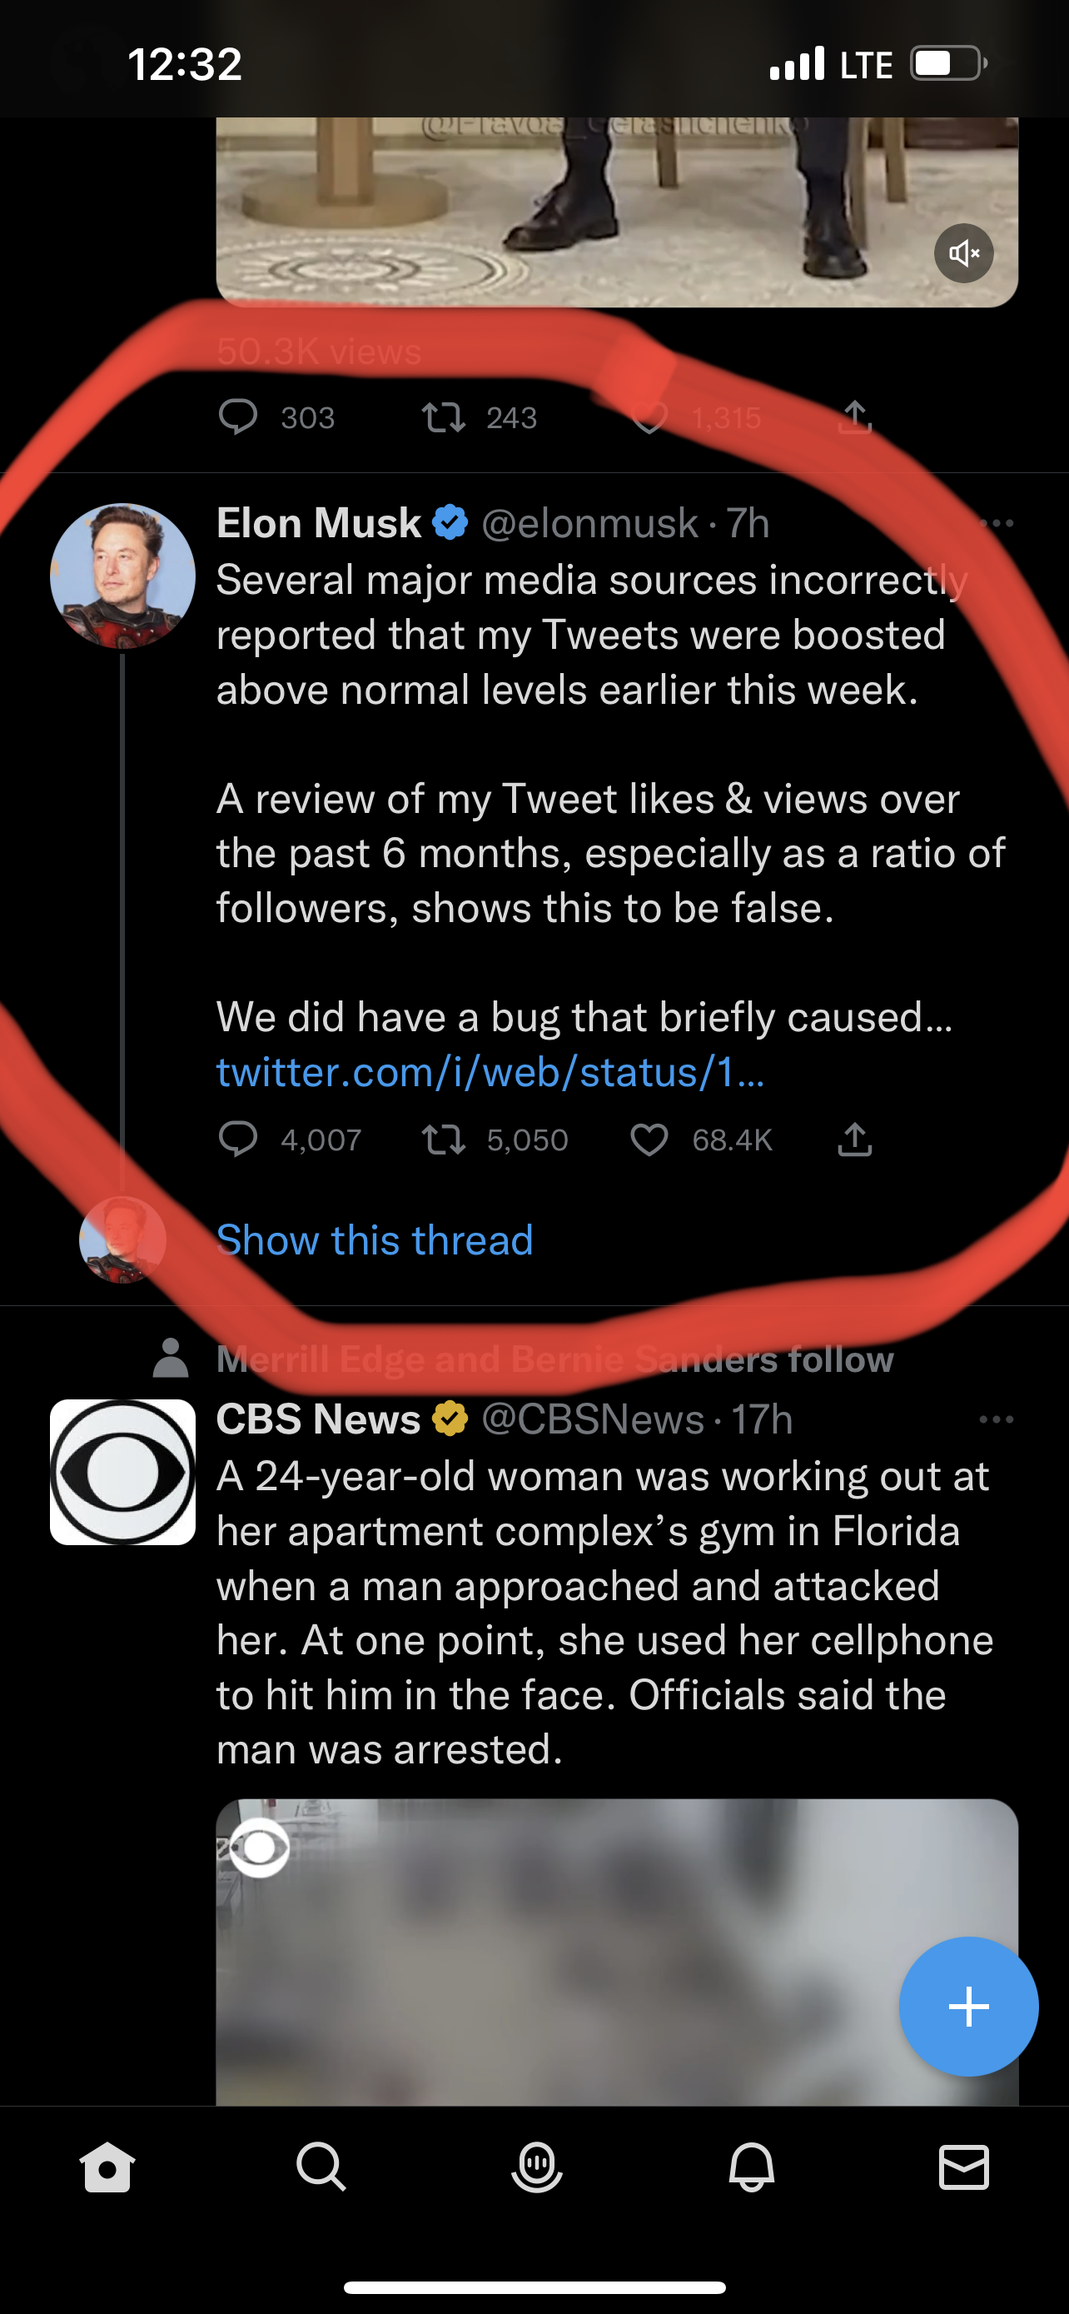Screen dimensions: 1069x2314
Task: Open the Spaces tab
Action: click(x=537, y=2168)
